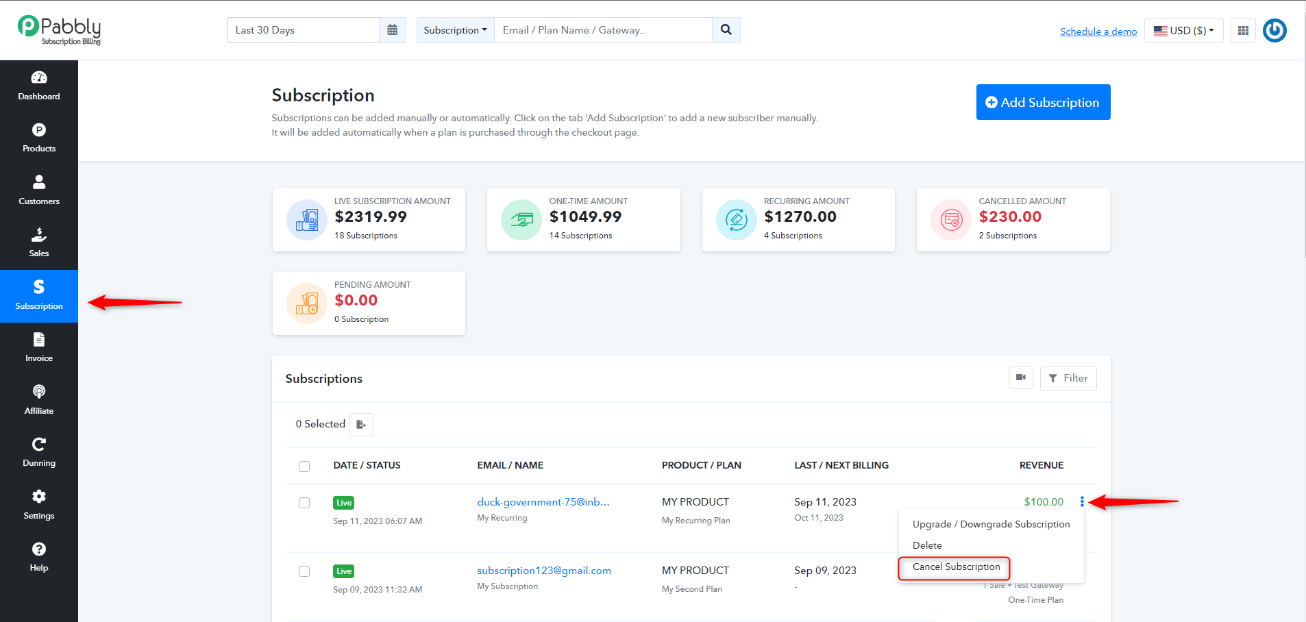Click the Live badge dated Sep 09, 2023
The image size is (1306, 622).
(344, 571)
